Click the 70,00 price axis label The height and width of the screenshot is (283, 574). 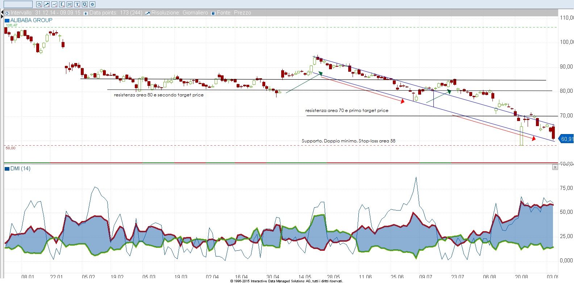coord(566,116)
